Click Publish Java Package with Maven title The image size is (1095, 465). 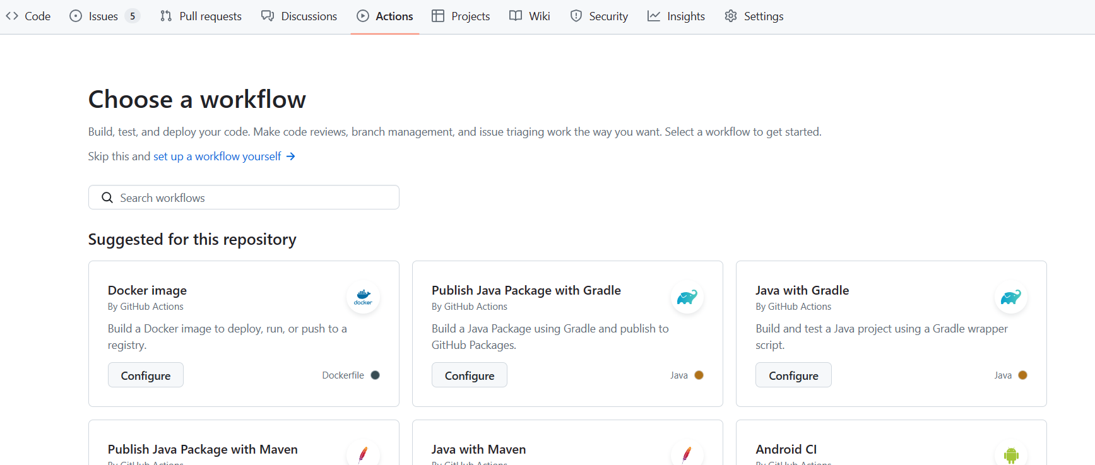(x=203, y=449)
